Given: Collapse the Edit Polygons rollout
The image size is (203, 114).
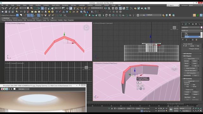Looking at the screenshot, I should coord(187,56).
